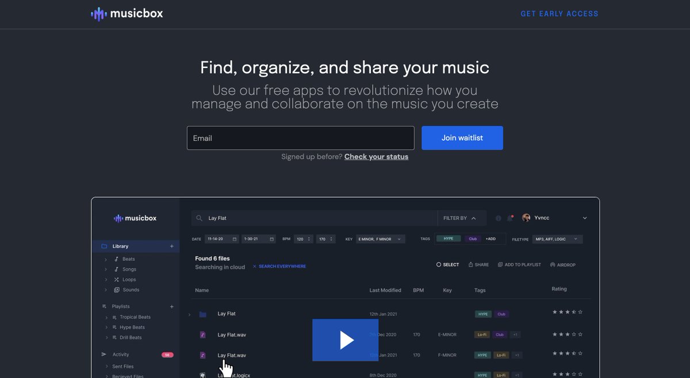The height and width of the screenshot is (378, 690).
Task: Sort by the BPM column header
Action: [x=418, y=290]
